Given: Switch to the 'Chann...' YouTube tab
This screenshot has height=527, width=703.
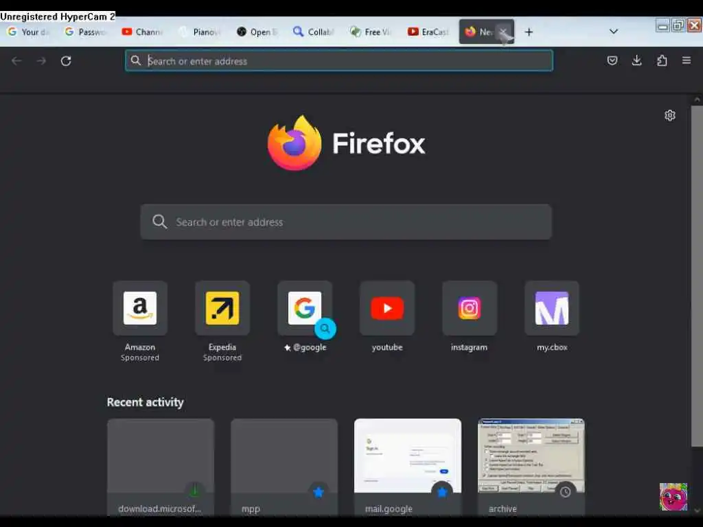Looking at the screenshot, I should 143,32.
